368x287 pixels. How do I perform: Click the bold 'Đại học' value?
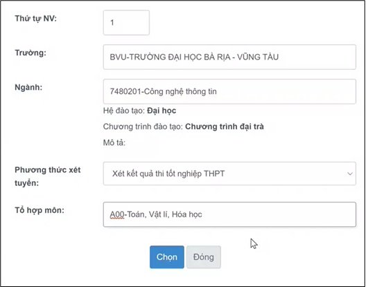[x=161, y=111]
